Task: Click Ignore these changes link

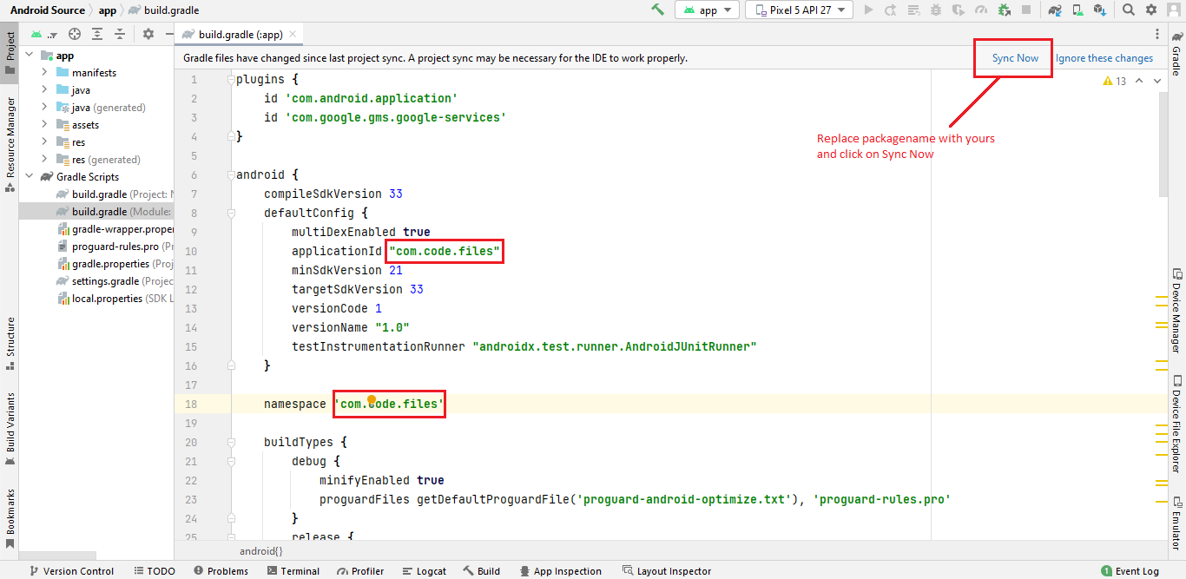Action: [1104, 58]
